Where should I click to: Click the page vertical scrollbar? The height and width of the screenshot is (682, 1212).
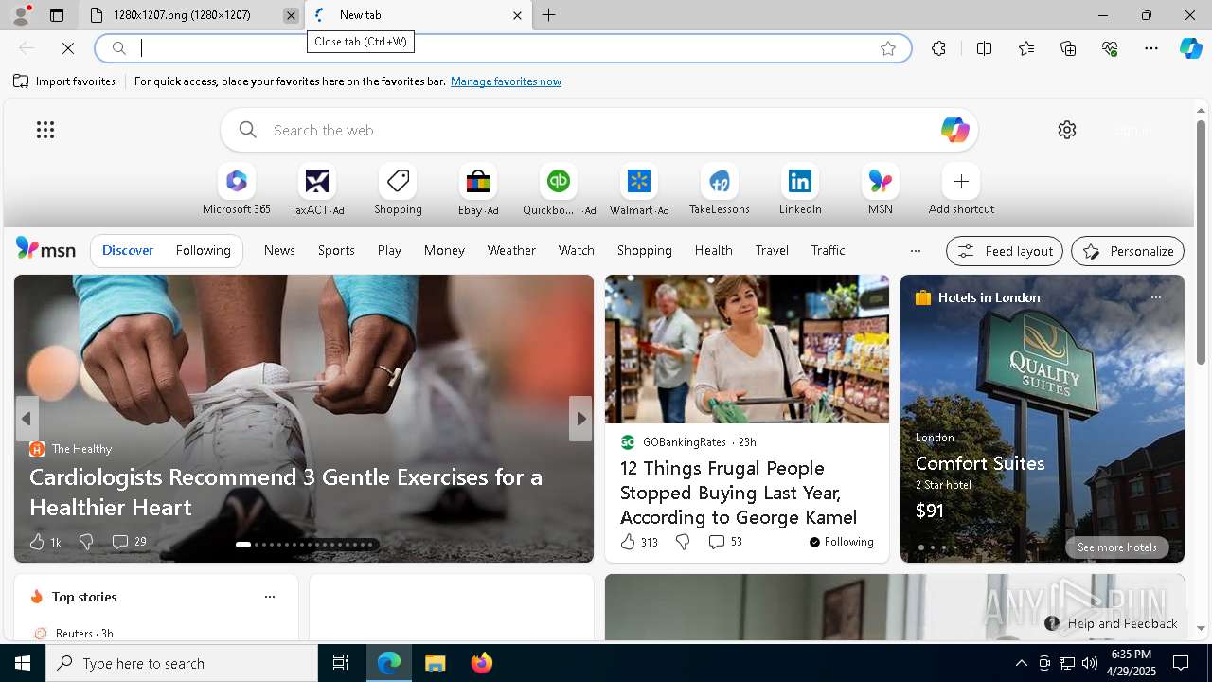[1201, 242]
